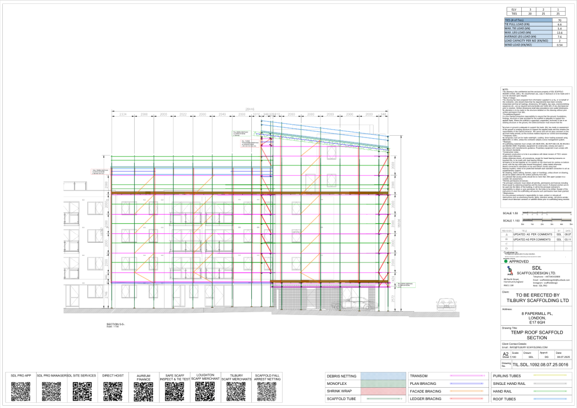Click the 'MAX. LEG LOAD (kN)' table row label
Screen dimensions: 577x408
tap(529, 32)
